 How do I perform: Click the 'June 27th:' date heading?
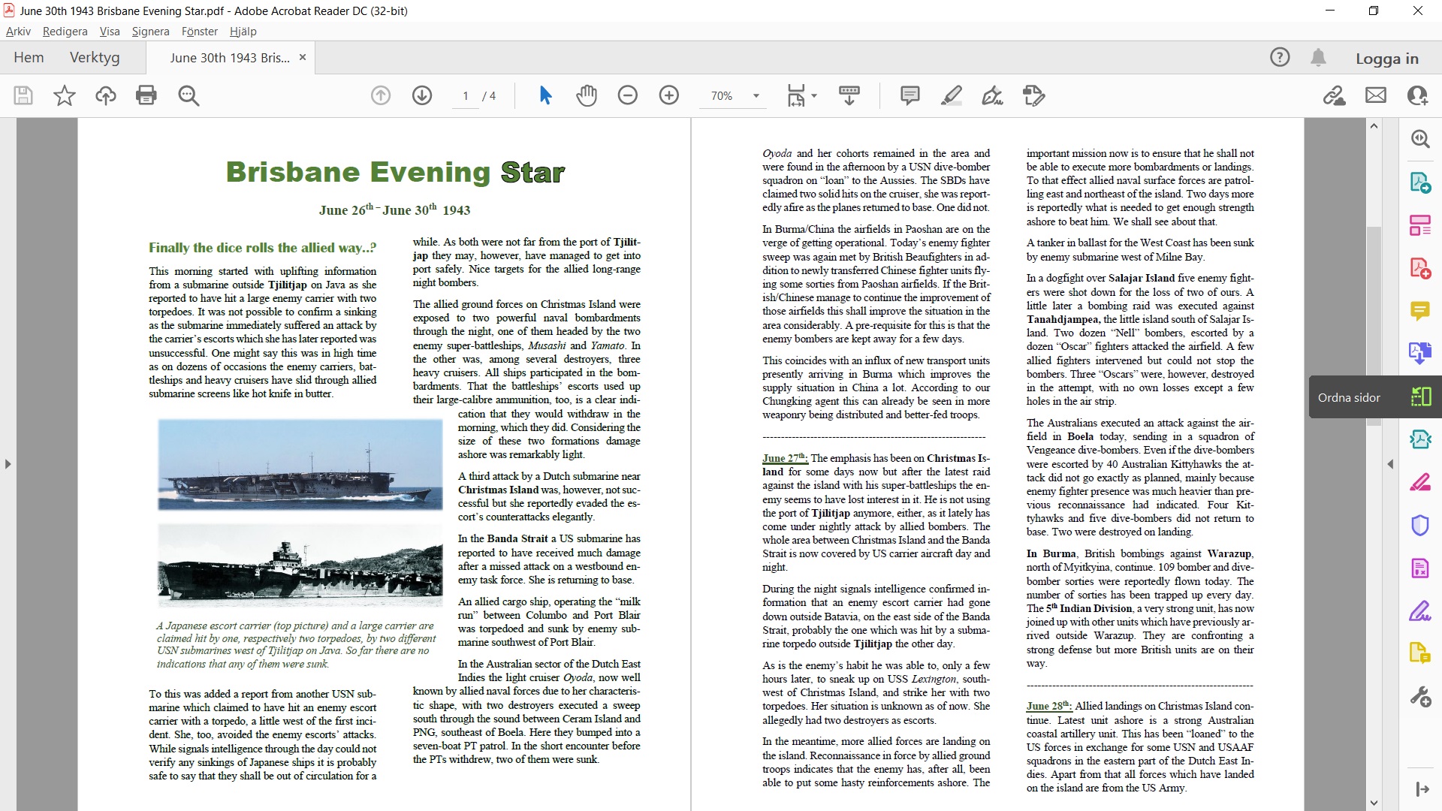(785, 458)
